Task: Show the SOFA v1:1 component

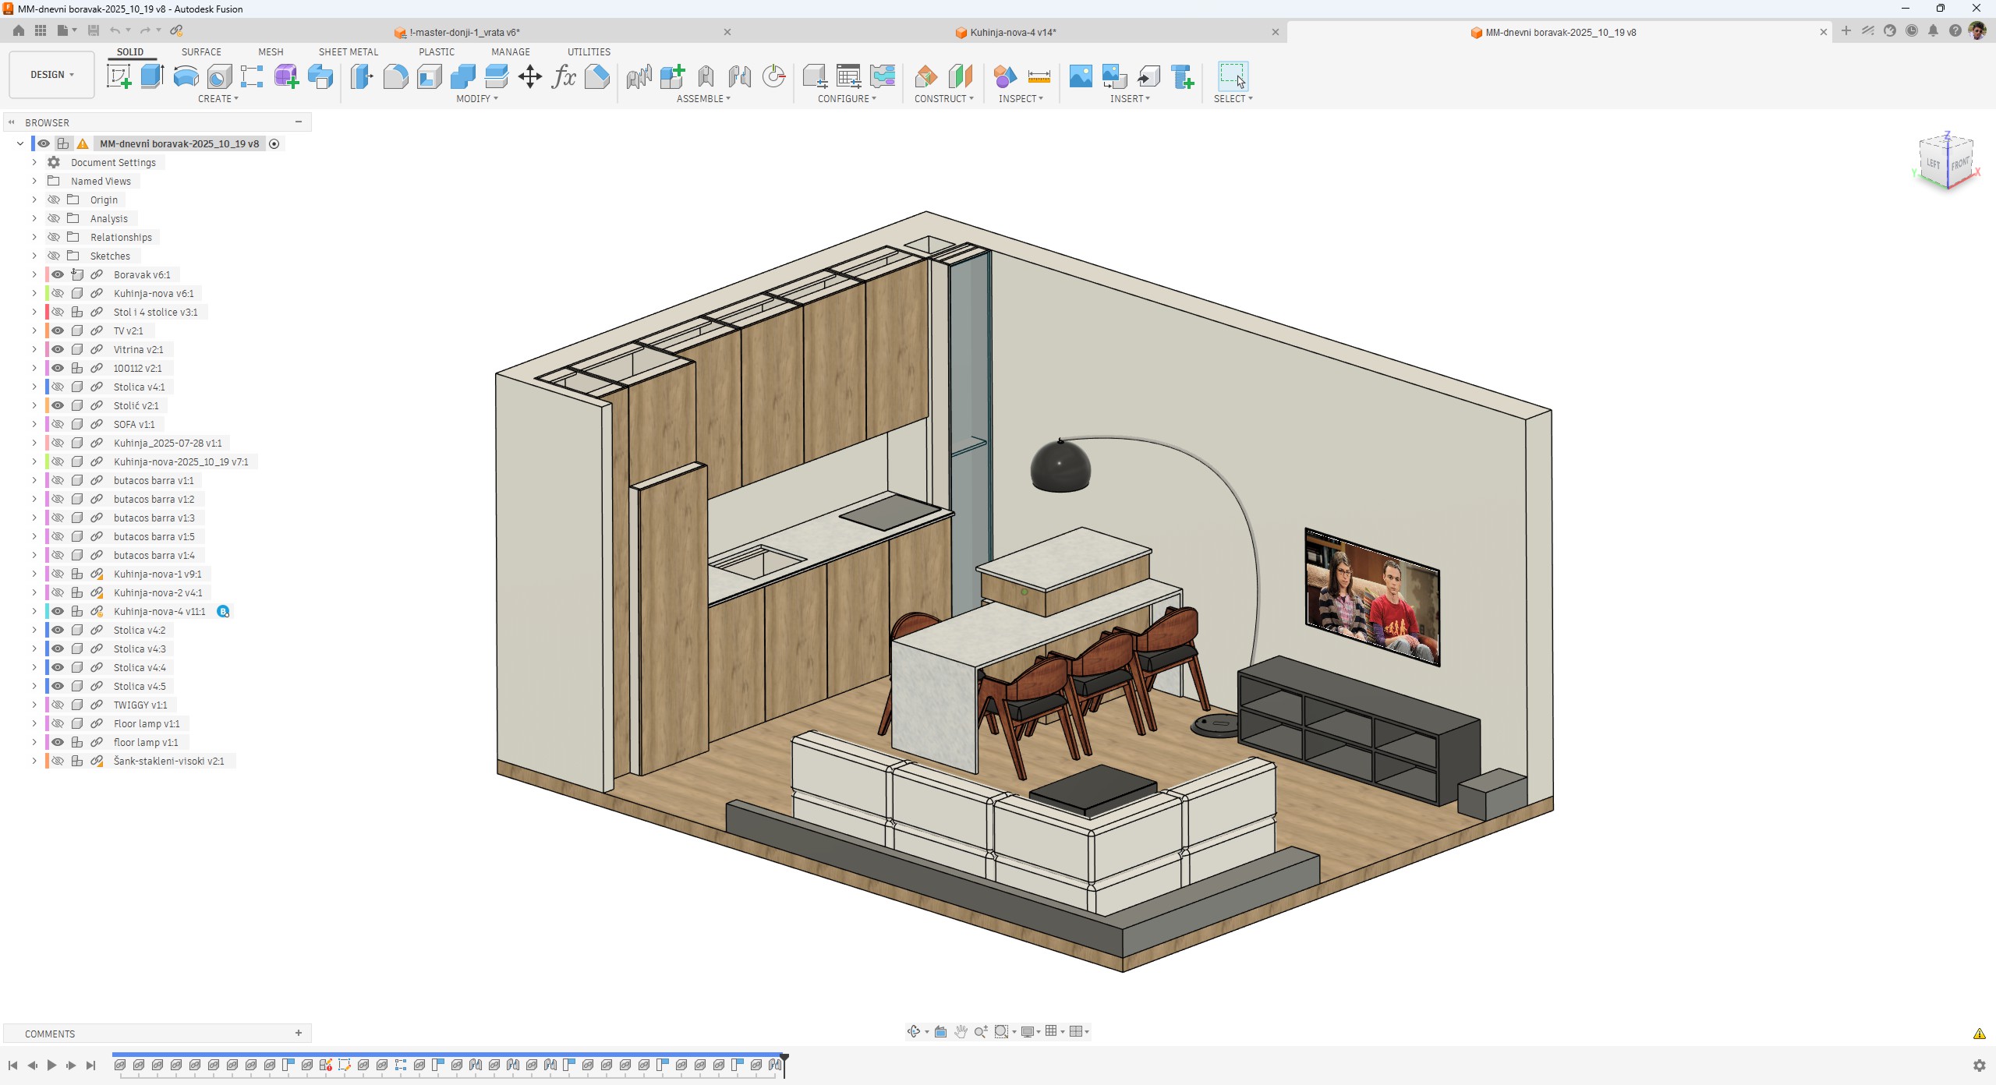Action: [58, 424]
